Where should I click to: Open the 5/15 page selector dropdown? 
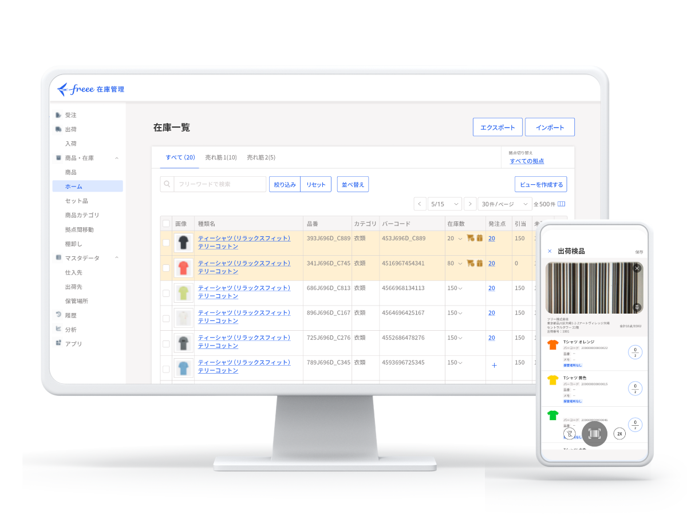444,204
